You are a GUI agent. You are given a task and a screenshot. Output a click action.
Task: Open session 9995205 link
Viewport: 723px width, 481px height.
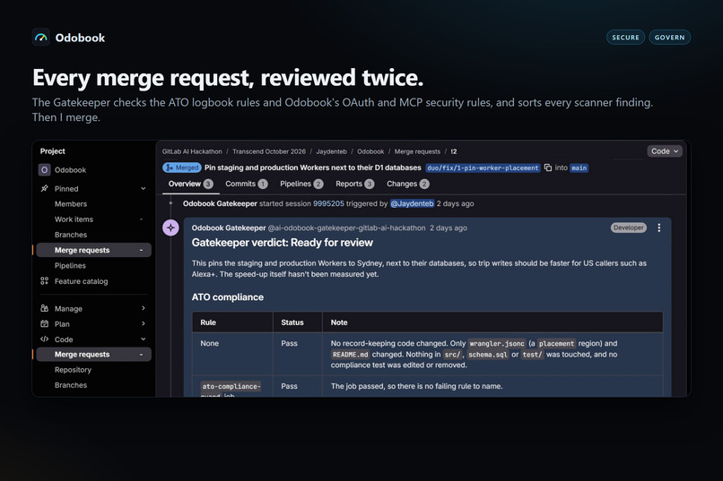pos(328,203)
